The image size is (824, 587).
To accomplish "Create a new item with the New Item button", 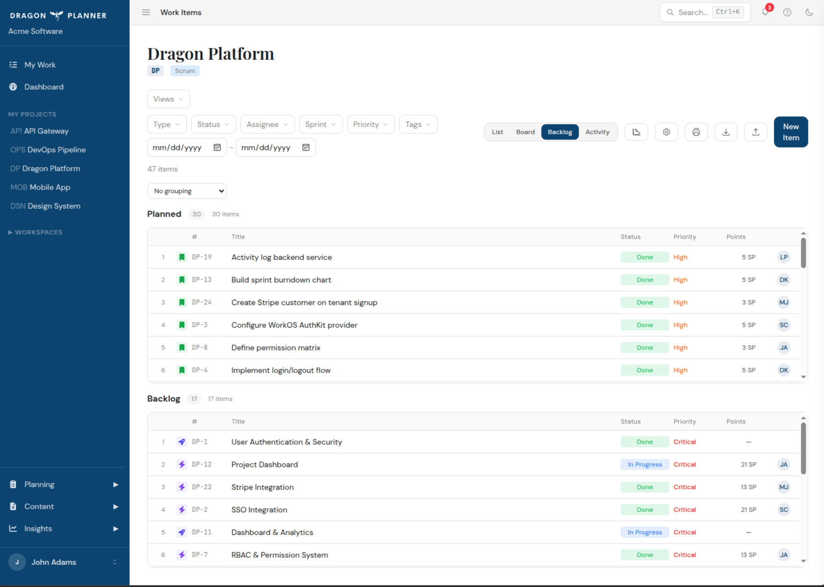I will tap(790, 132).
